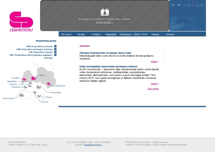Click the Serpantinas logo
The width and height of the screenshot is (215, 152).
click(21, 21)
